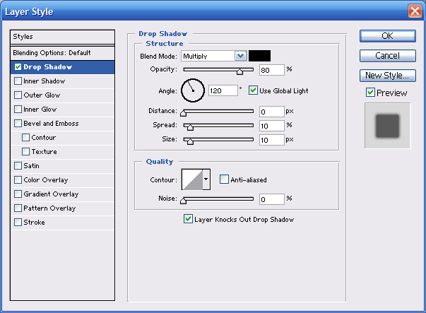Select Gradient Overlay in styles list

click(50, 194)
